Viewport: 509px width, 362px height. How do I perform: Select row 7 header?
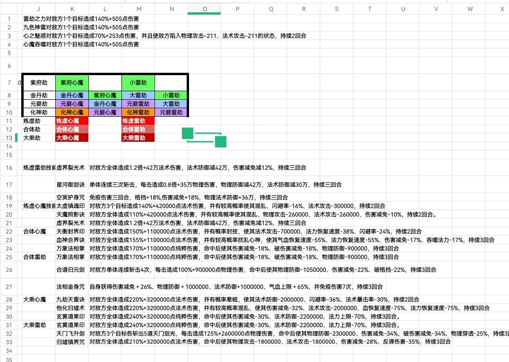click(9, 83)
